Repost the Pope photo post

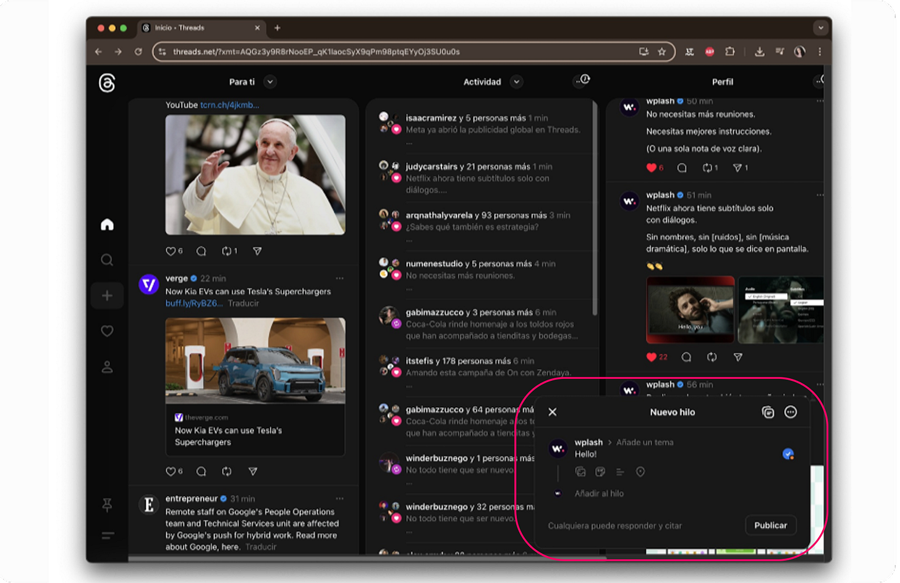[x=227, y=251]
